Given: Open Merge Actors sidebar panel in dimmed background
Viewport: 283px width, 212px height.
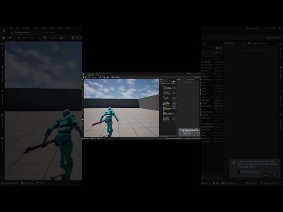Looking at the screenshot, I should [2, 98].
